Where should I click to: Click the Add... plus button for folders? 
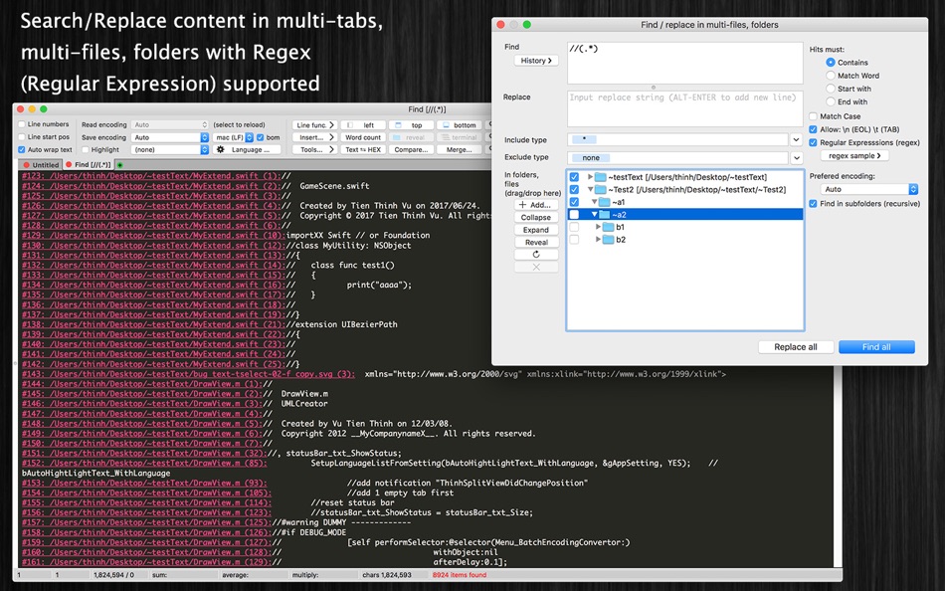click(536, 205)
